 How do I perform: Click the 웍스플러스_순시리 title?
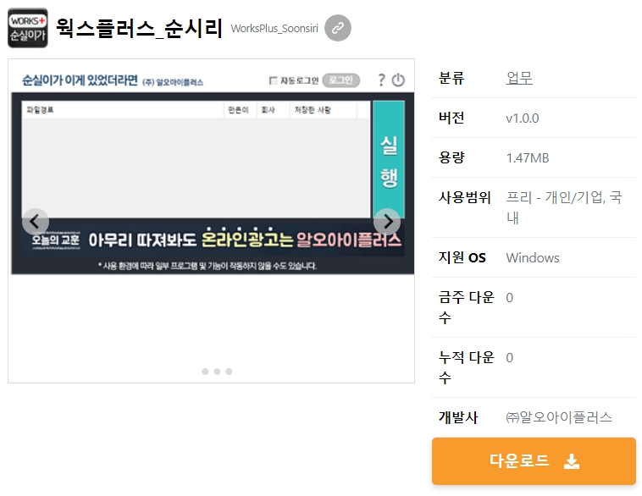(139, 28)
